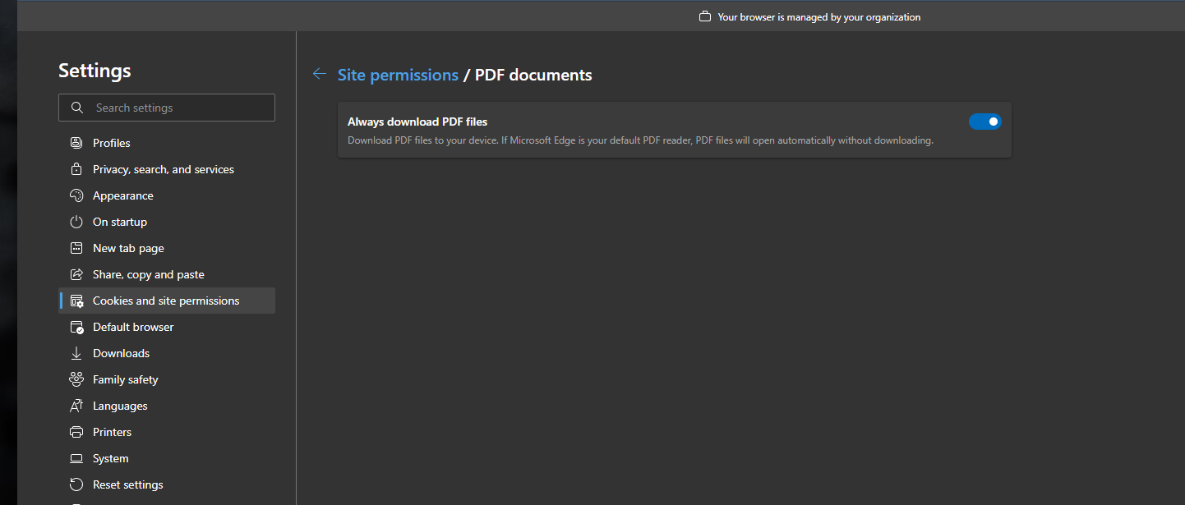The height and width of the screenshot is (505, 1185).
Task: Click the Profiles icon in sidebar
Action: 76,143
